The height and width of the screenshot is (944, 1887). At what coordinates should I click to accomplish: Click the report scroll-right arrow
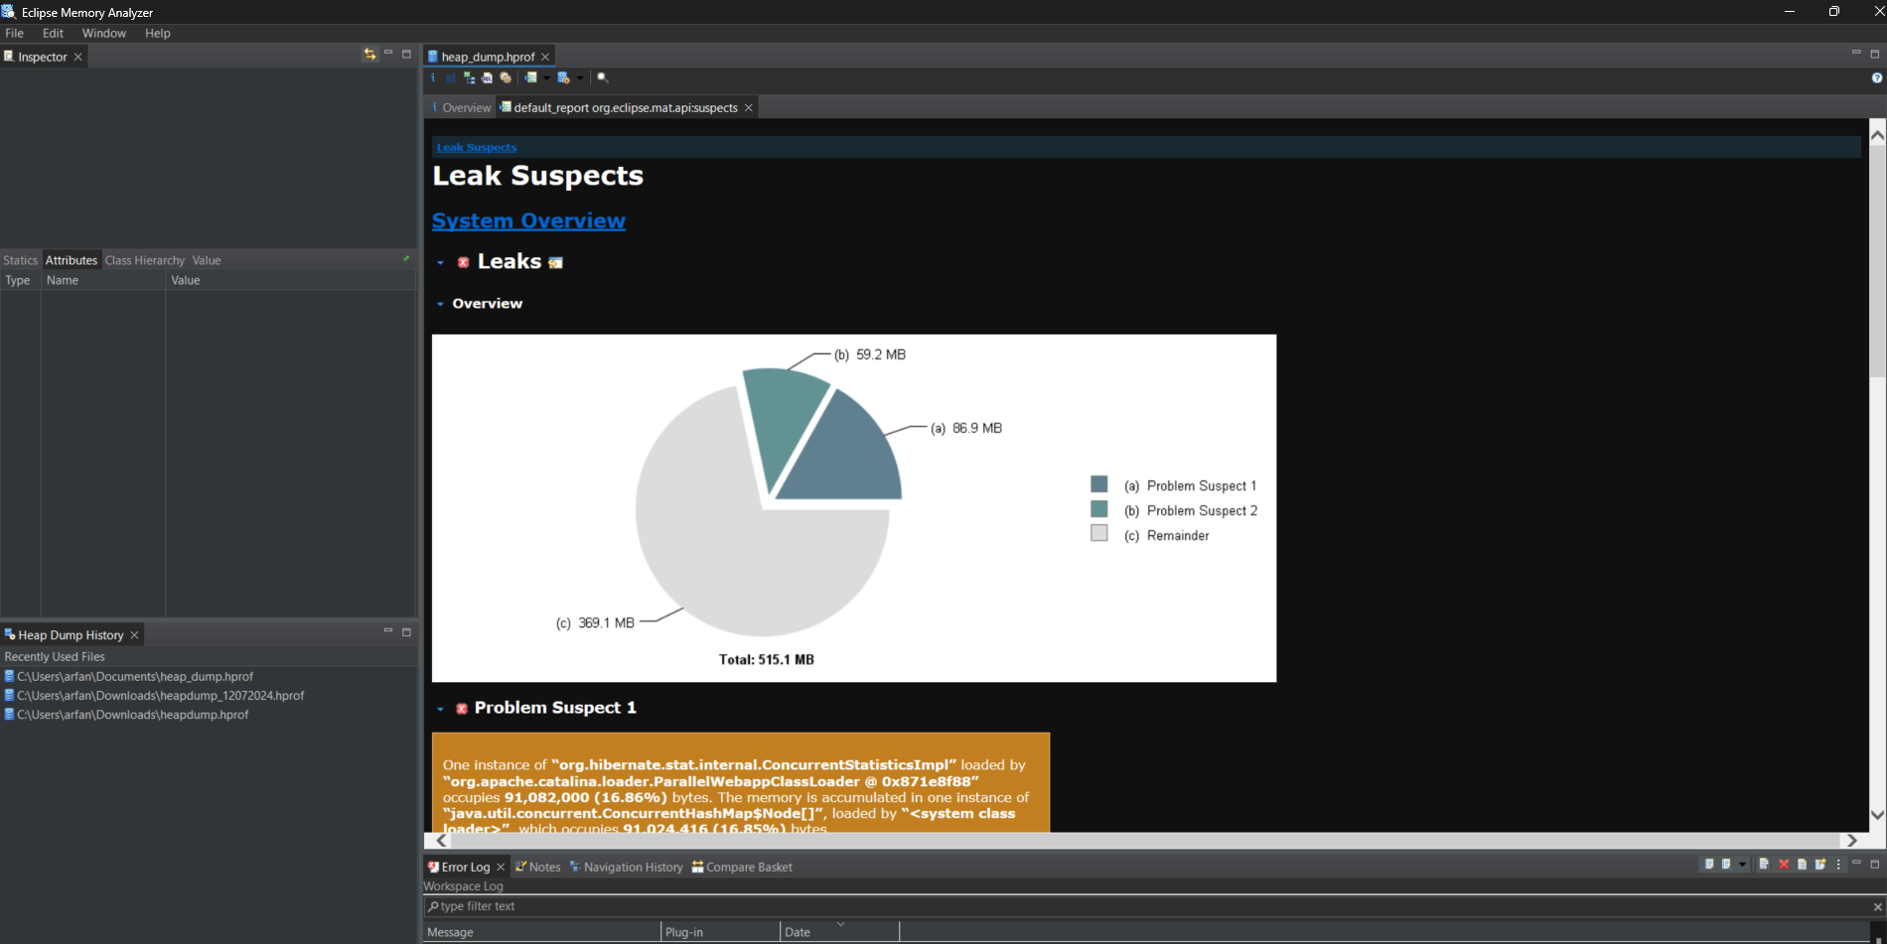(x=1851, y=840)
